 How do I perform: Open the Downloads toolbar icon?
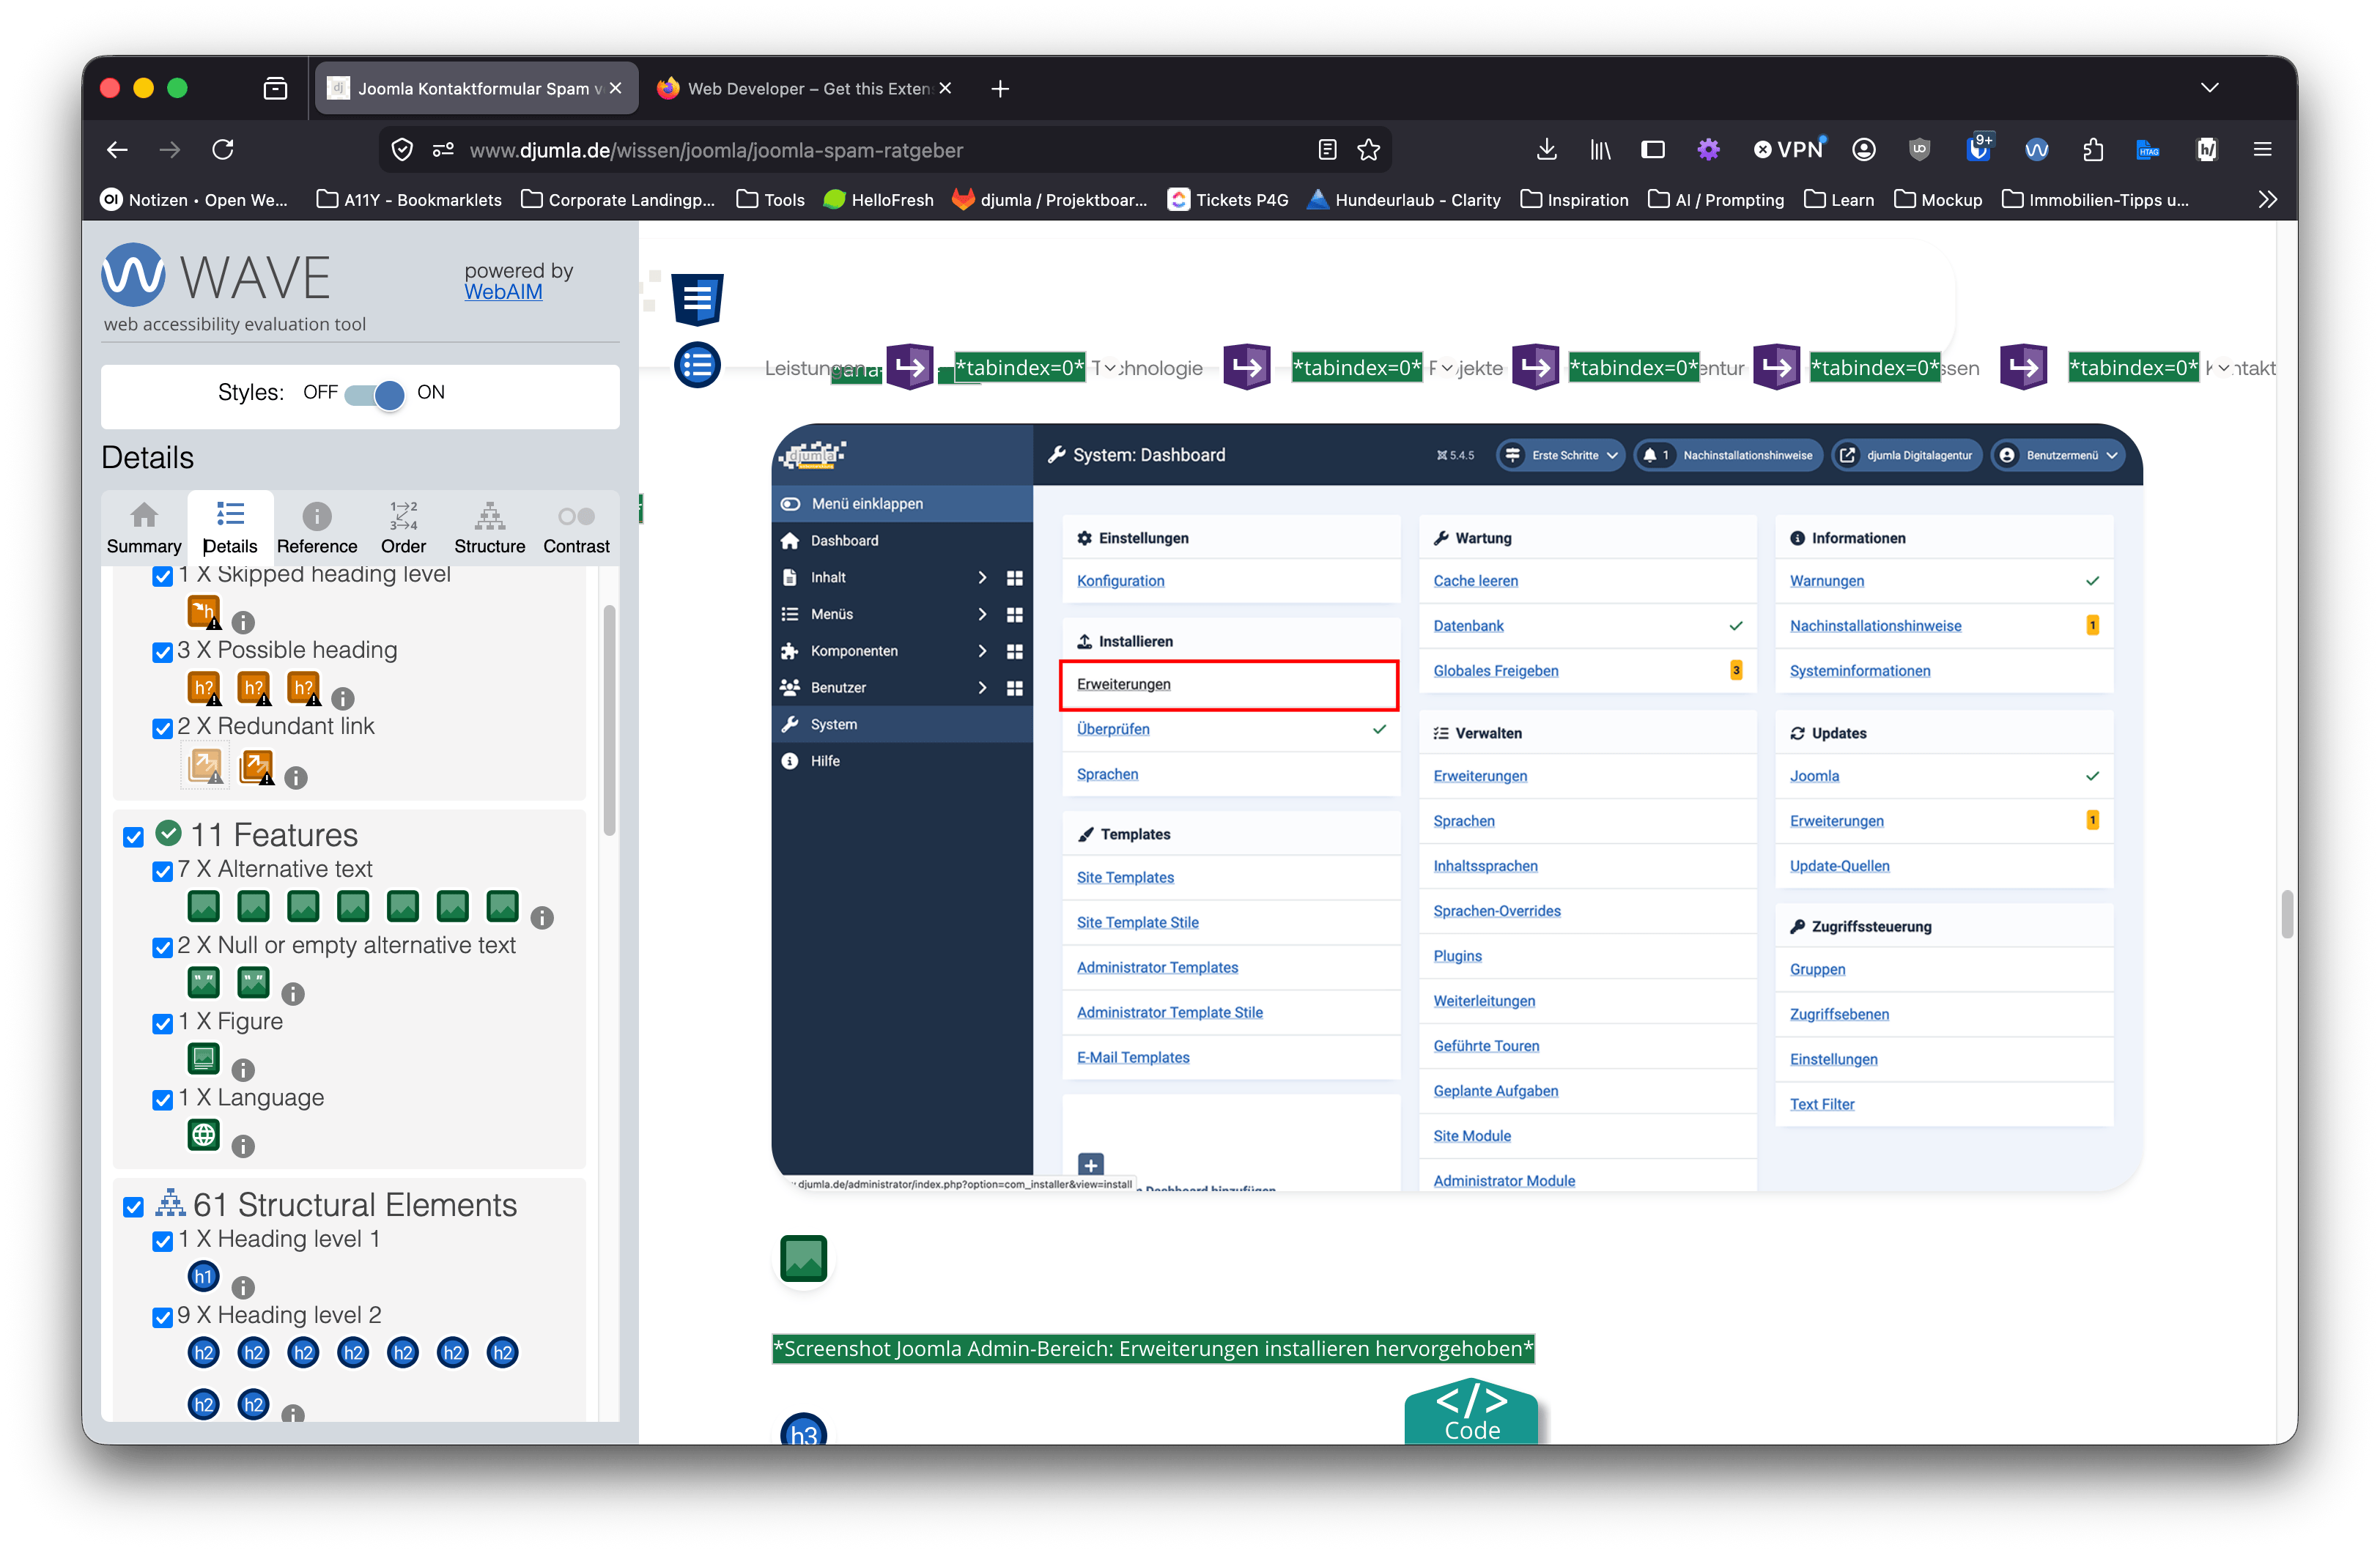(1546, 150)
